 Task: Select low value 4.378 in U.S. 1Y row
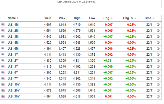[91, 55]
